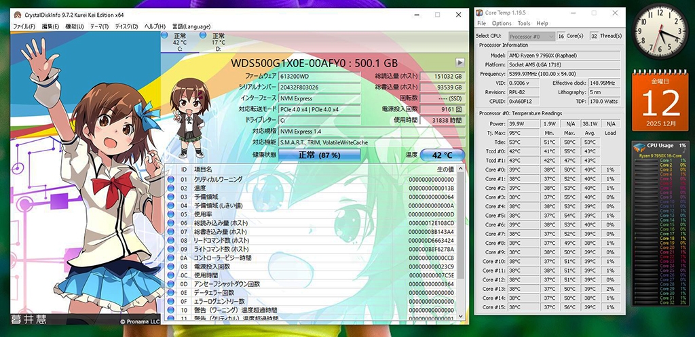The image size is (695, 337).
Task: Click the status orb for 温度 row (ID 02)
Action: (x=171, y=189)
